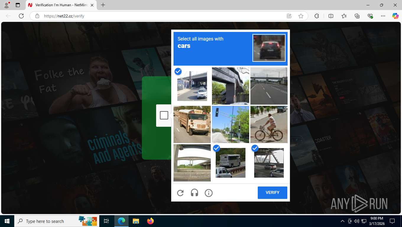Launch Firefox from the taskbar
402x227 pixels.
(150, 221)
